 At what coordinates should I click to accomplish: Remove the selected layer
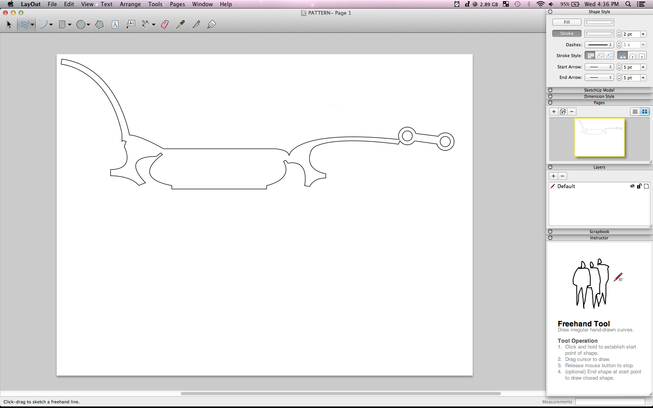click(562, 176)
